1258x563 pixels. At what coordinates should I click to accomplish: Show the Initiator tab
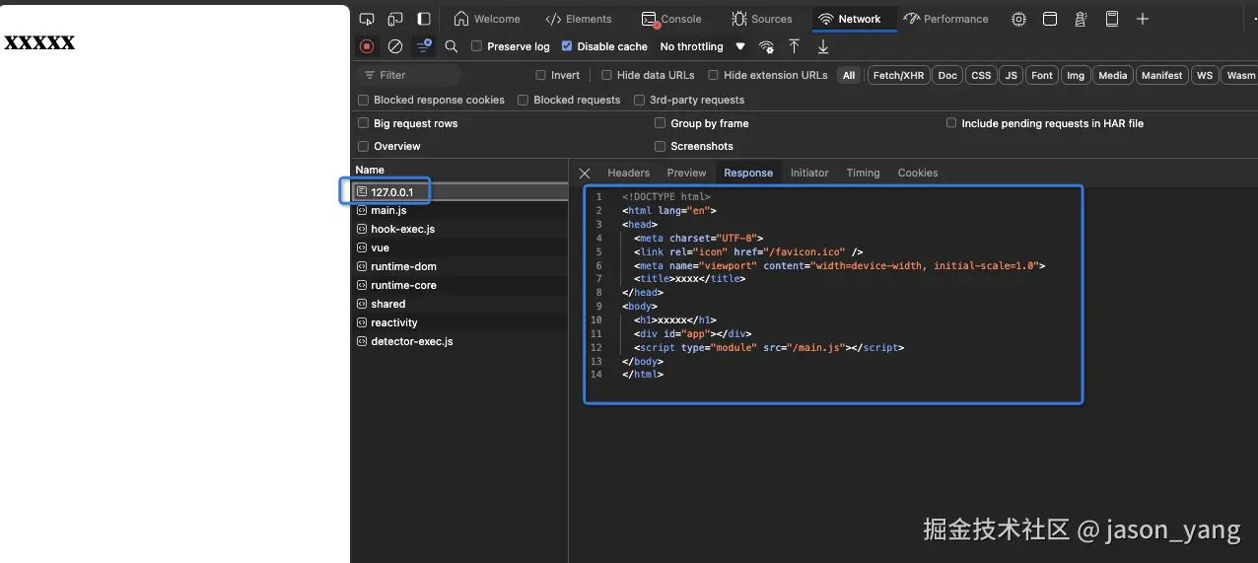809,173
